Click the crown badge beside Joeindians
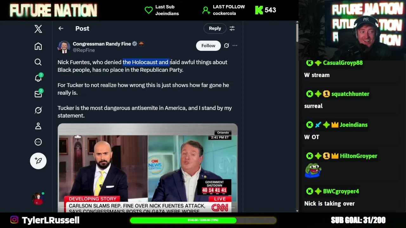The height and width of the screenshot is (228, 406). [x=335, y=125]
